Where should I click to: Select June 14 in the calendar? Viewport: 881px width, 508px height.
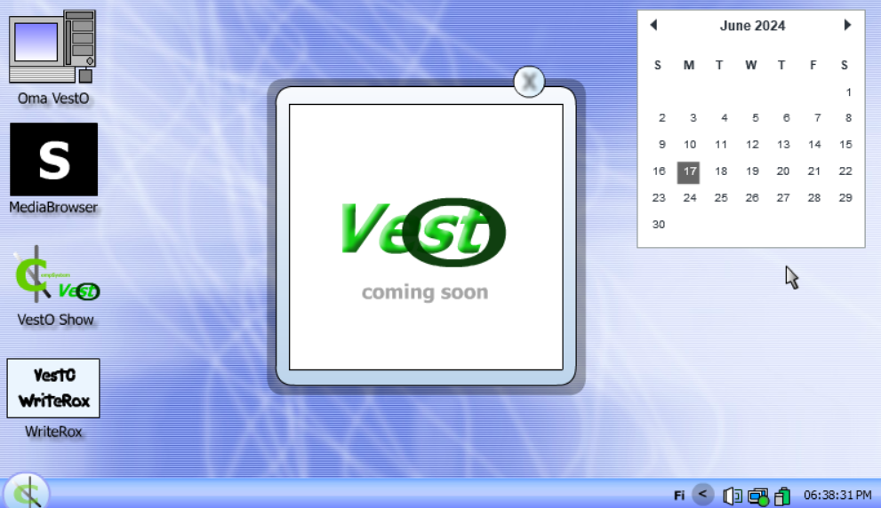(814, 144)
